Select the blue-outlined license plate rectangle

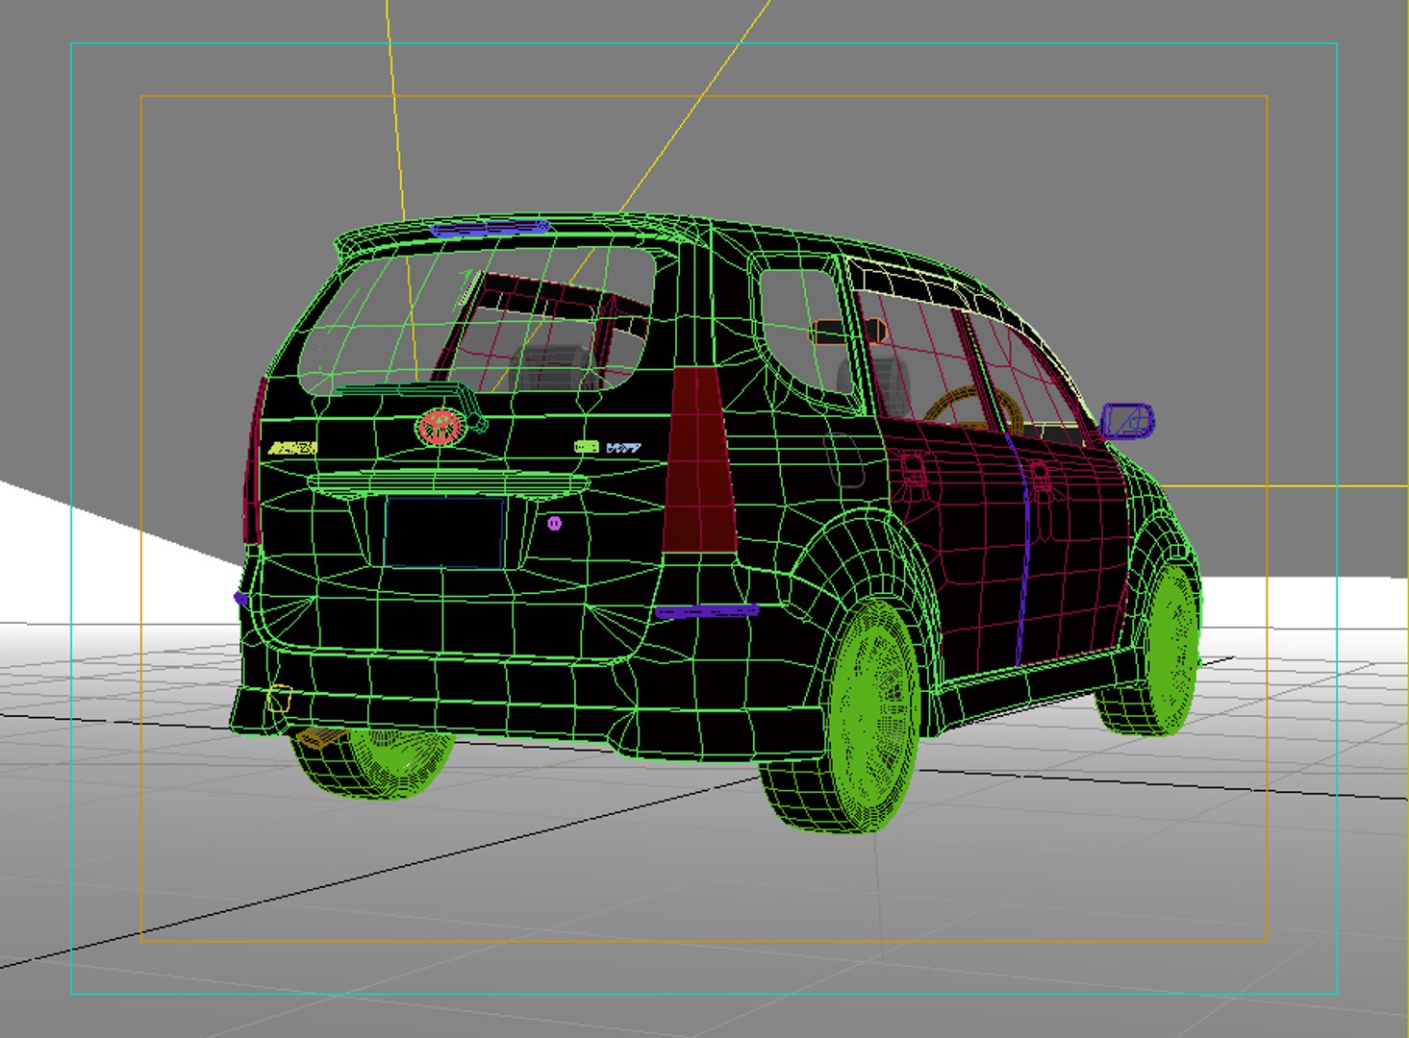pyautogui.click(x=444, y=531)
